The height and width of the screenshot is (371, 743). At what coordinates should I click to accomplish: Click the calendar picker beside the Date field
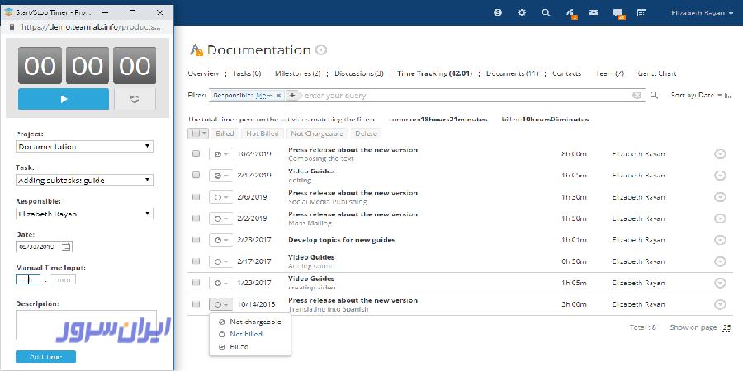tap(66, 246)
